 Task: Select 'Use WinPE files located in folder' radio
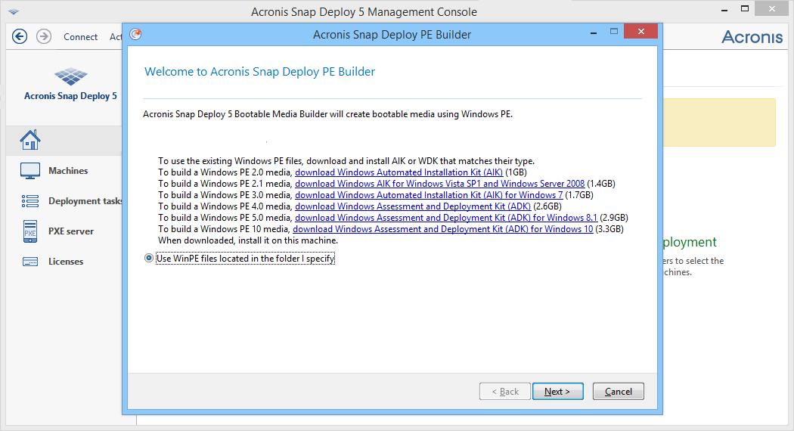tap(148, 259)
